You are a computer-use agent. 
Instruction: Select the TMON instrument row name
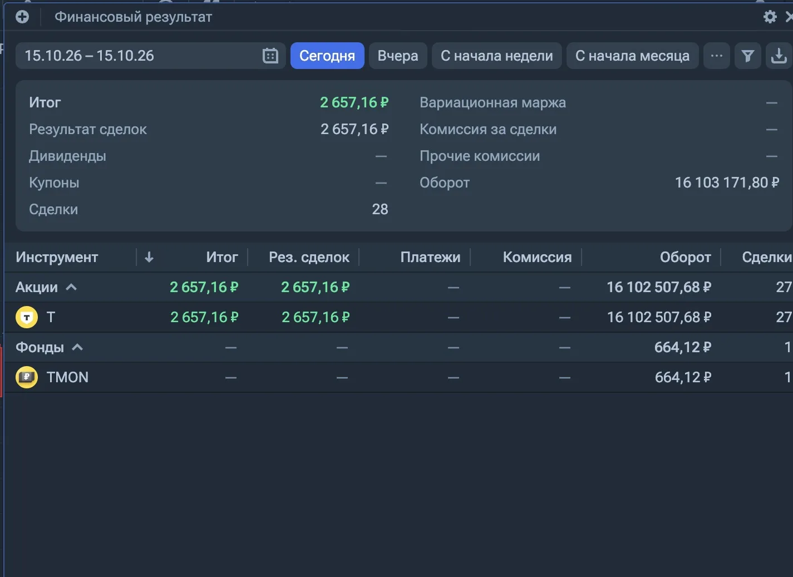[x=67, y=377]
